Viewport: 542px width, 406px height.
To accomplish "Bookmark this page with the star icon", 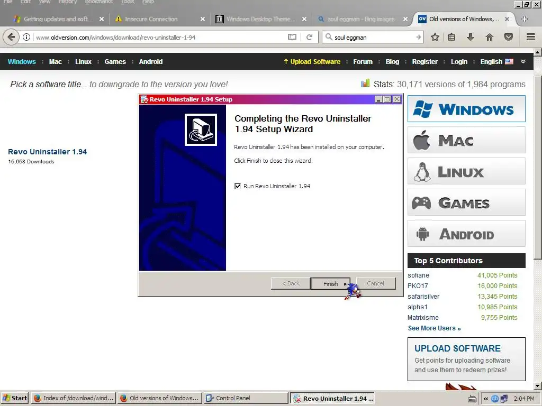I will pos(435,37).
